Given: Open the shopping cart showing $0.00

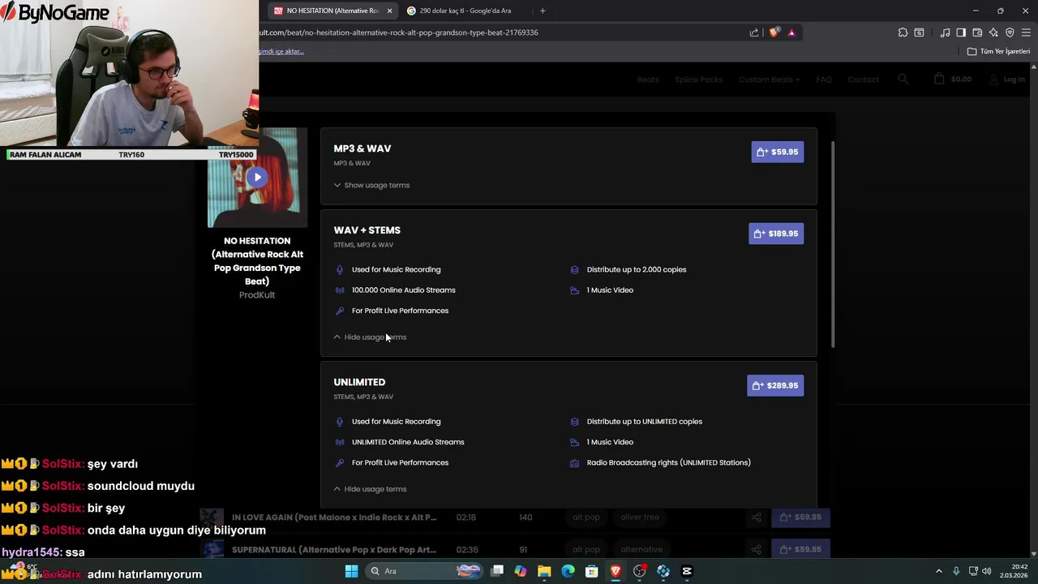Looking at the screenshot, I should [953, 79].
